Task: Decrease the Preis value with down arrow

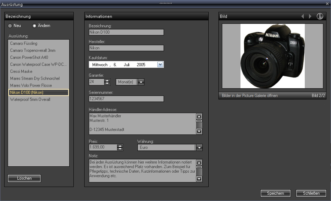Action: [120, 149]
